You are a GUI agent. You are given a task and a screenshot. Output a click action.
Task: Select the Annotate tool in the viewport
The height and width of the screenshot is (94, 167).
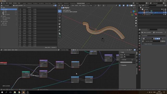[x=60, y=31]
